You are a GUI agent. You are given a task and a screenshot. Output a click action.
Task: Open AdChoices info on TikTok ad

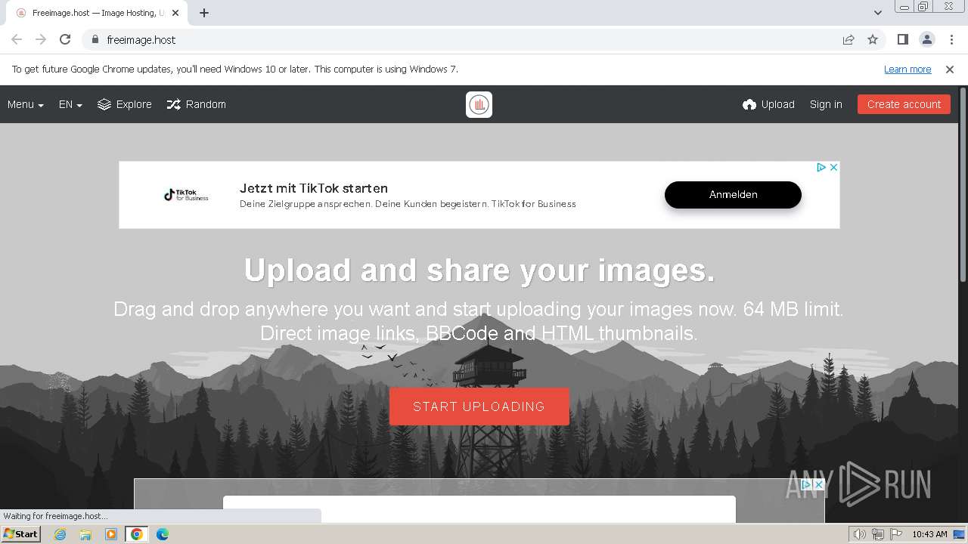pyautogui.click(x=821, y=167)
